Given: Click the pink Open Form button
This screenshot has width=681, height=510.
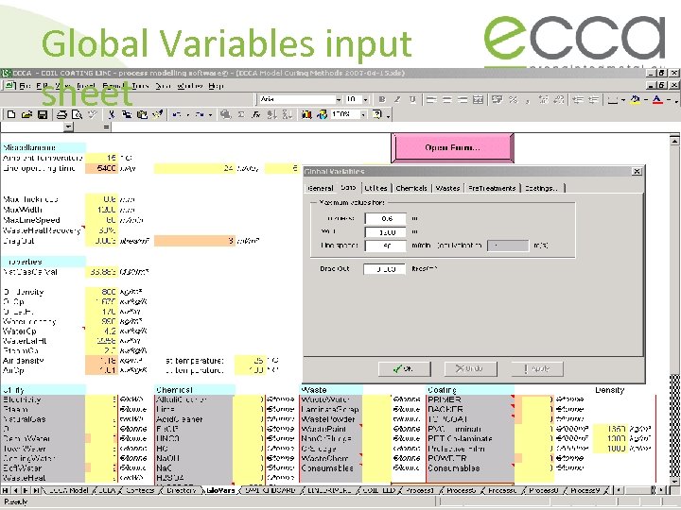Looking at the screenshot, I should point(452,148).
